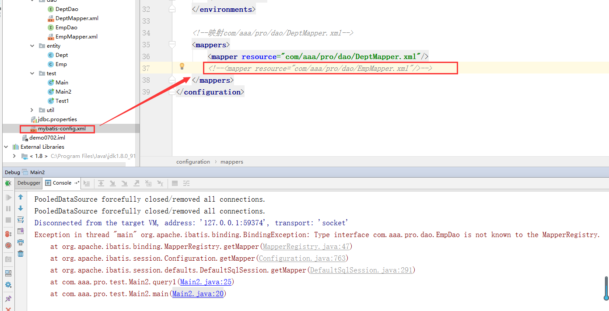Select DeptDao interface in project tree
Viewport: 609px width, 311px height.
point(67,9)
